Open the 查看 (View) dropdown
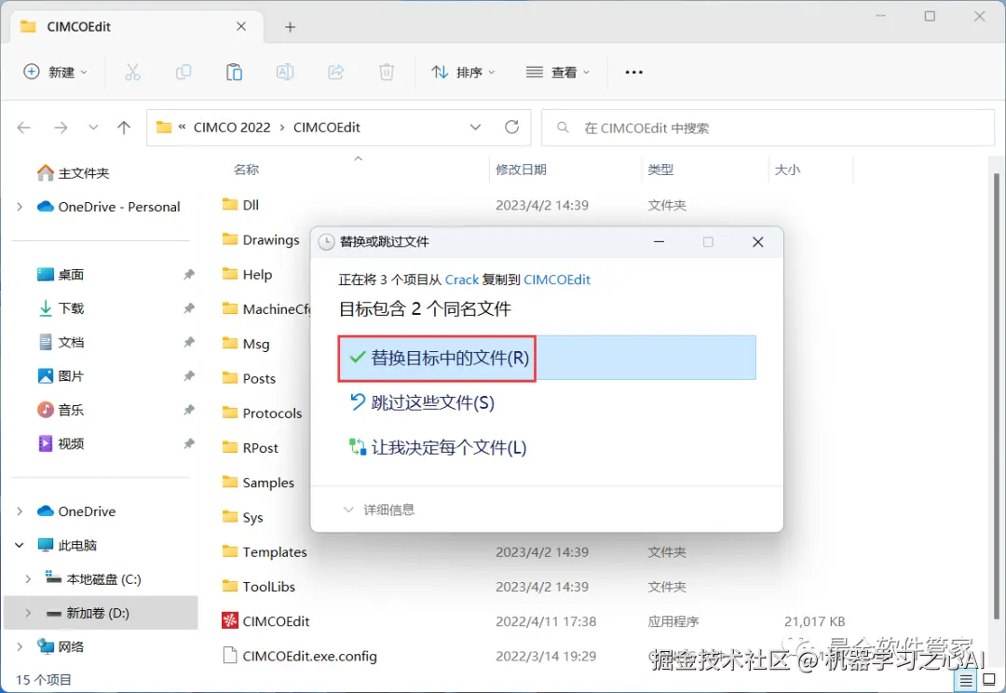This screenshot has height=693, width=1006. click(x=557, y=73)
